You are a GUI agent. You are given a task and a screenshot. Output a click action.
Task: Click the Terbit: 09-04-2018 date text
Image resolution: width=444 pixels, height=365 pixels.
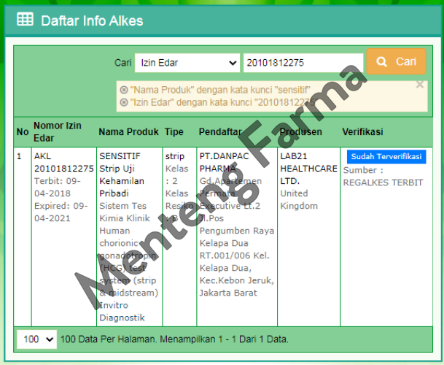pos(58,187)
